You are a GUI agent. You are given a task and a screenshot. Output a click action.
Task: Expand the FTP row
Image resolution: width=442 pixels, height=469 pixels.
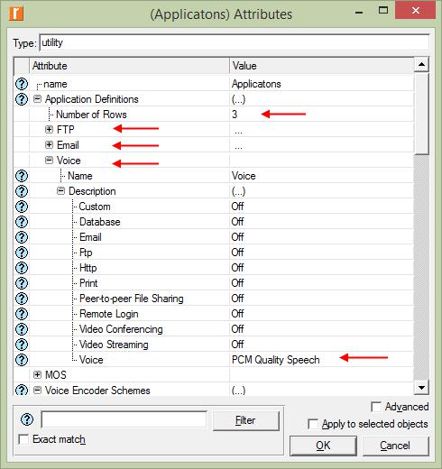[x=49, y=129]
